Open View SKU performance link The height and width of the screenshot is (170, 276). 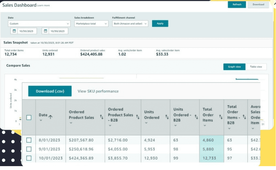[98, 91]
